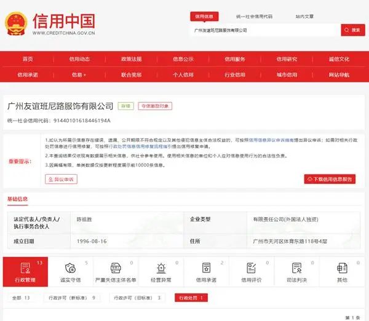
Task: Select the 基础信息 tab
Action: click(x=17, y=199)
